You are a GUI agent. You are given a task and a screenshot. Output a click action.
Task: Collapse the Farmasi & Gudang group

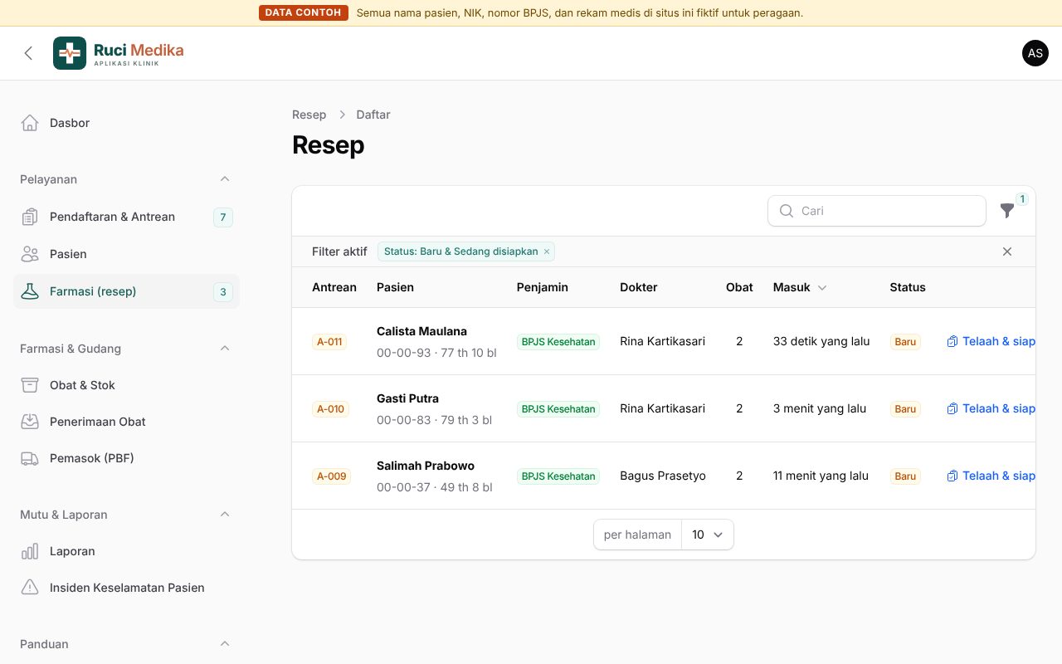225,349
